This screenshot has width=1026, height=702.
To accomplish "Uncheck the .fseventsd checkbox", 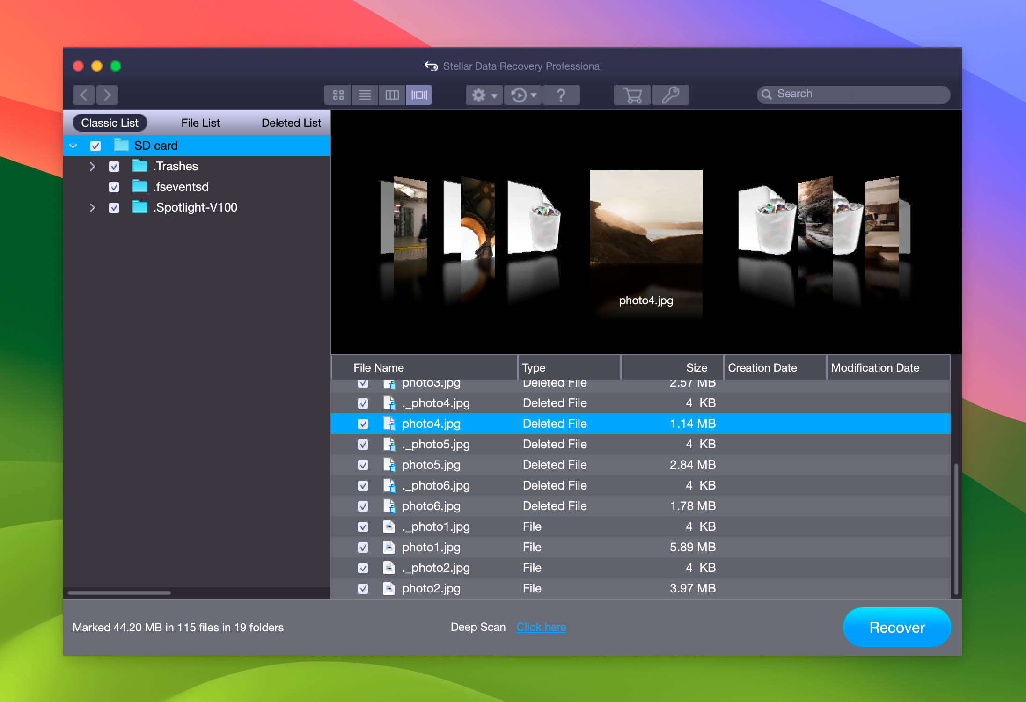I will click(114, 187).
